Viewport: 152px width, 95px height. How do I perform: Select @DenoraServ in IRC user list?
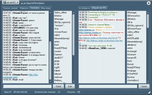(134, 16)
